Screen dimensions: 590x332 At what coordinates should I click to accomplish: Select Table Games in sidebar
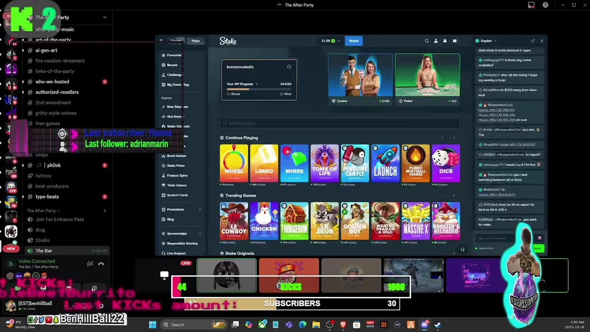click(x=174, y=185)
